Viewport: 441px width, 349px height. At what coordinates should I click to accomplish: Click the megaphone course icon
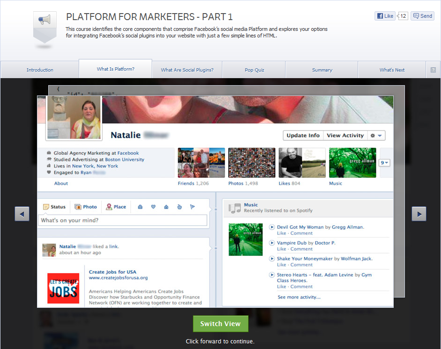point(45,27)
